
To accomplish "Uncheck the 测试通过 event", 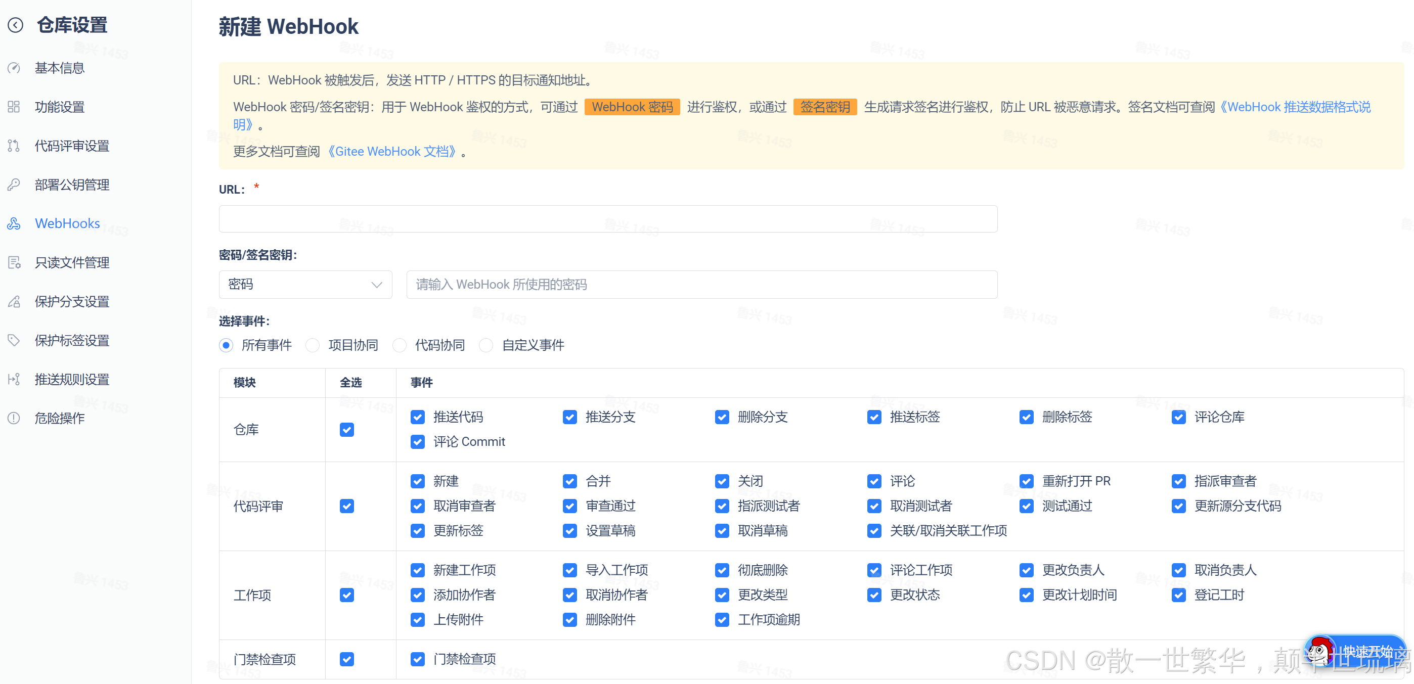I will pos(1026,506).
